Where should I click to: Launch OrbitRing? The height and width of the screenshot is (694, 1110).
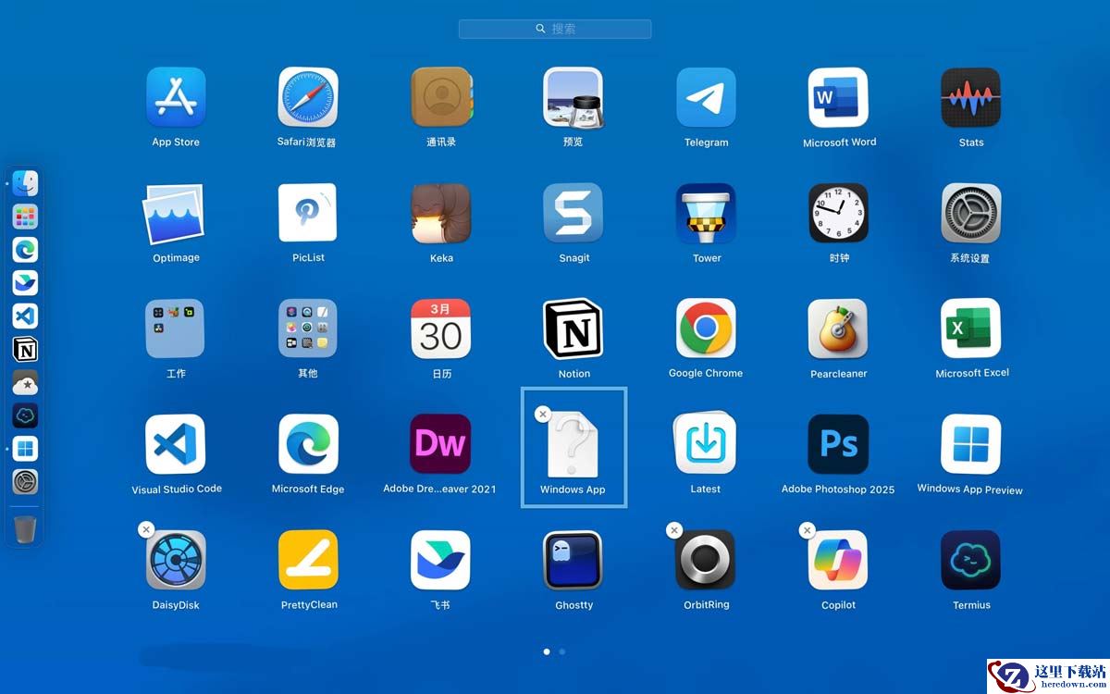[x=706, y=560]
